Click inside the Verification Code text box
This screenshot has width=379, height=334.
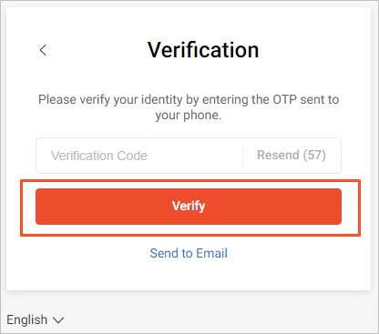click(139, 156)
